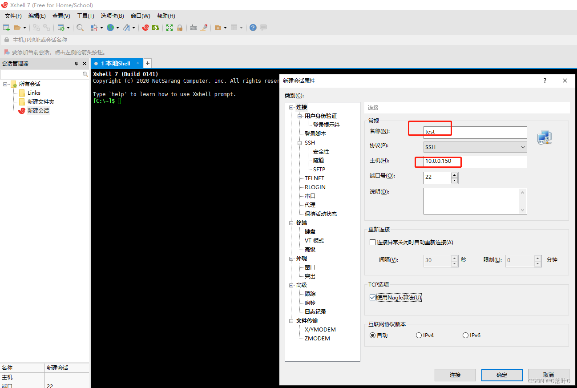Viewport: 577px width, 388px height.
Task: Open the 帮助(H) menu
Action: point(166,16)
